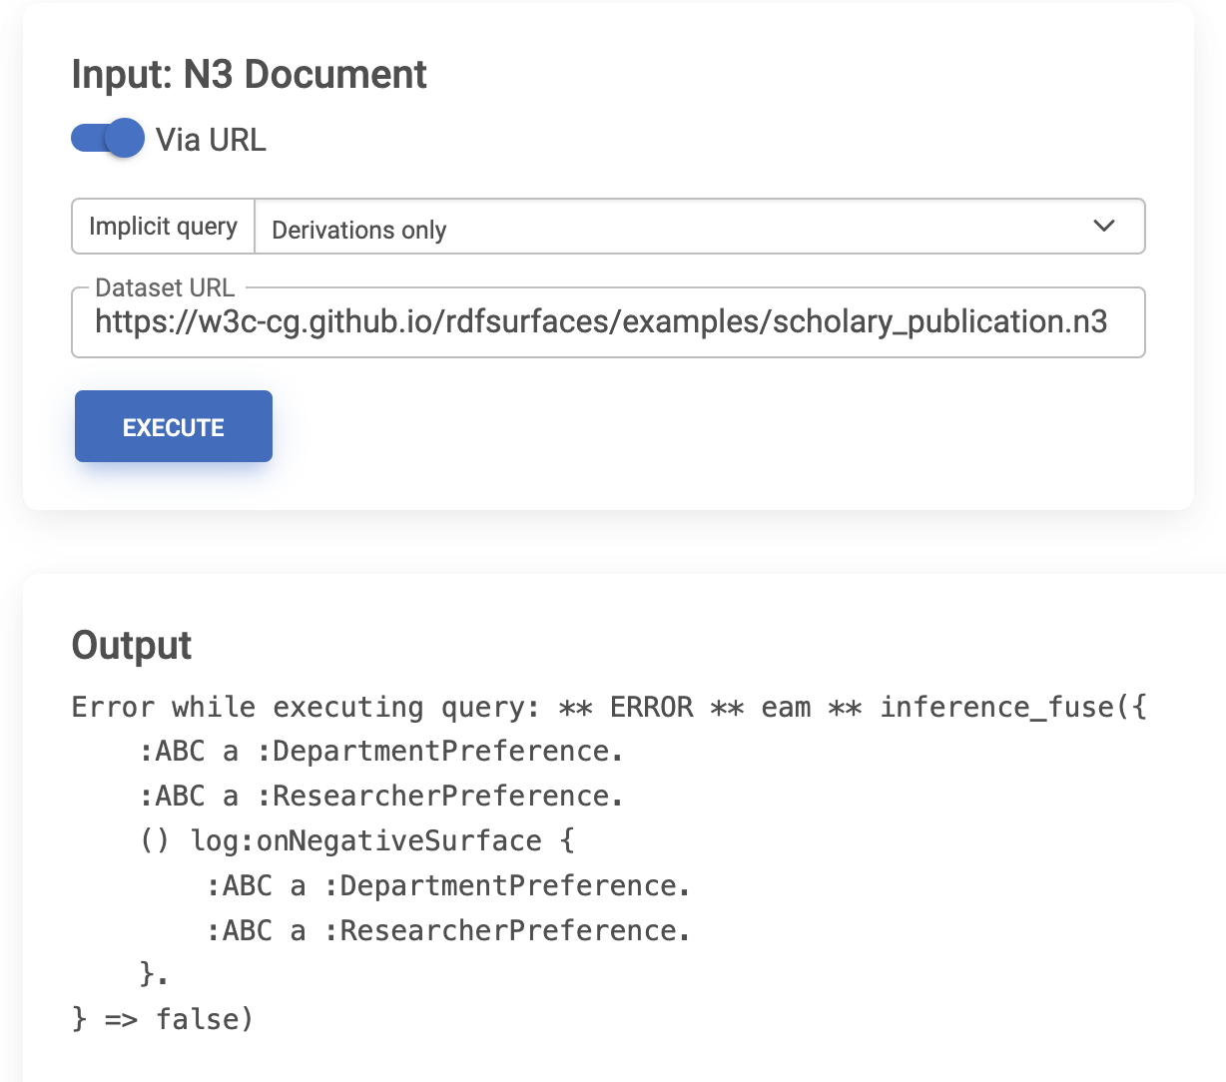Viewport: 1226px width, 1082px height.
Task: Click the 'Output' heading
Action: pyautogui.click(x=132, y=645)
